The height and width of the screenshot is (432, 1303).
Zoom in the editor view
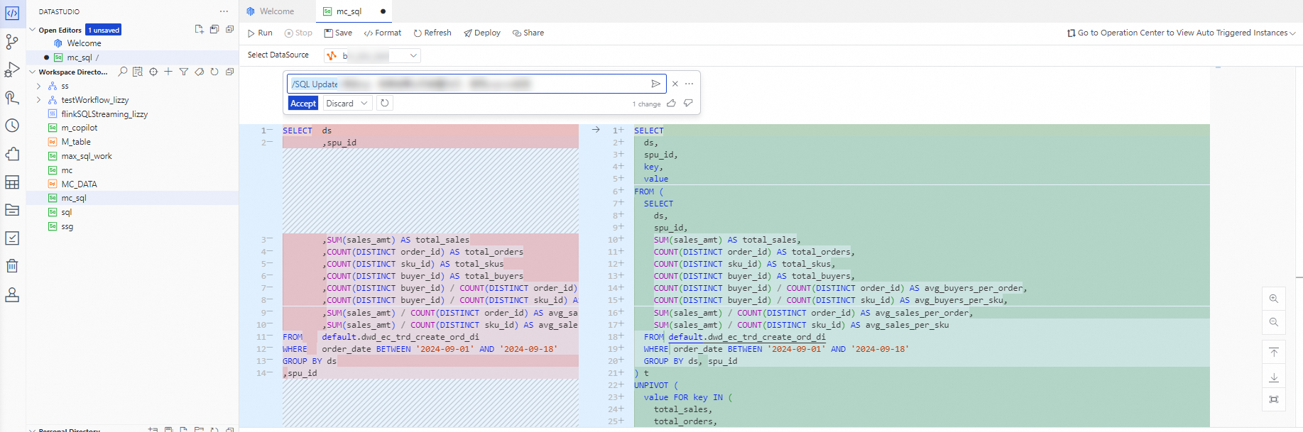pos(1274,299)
